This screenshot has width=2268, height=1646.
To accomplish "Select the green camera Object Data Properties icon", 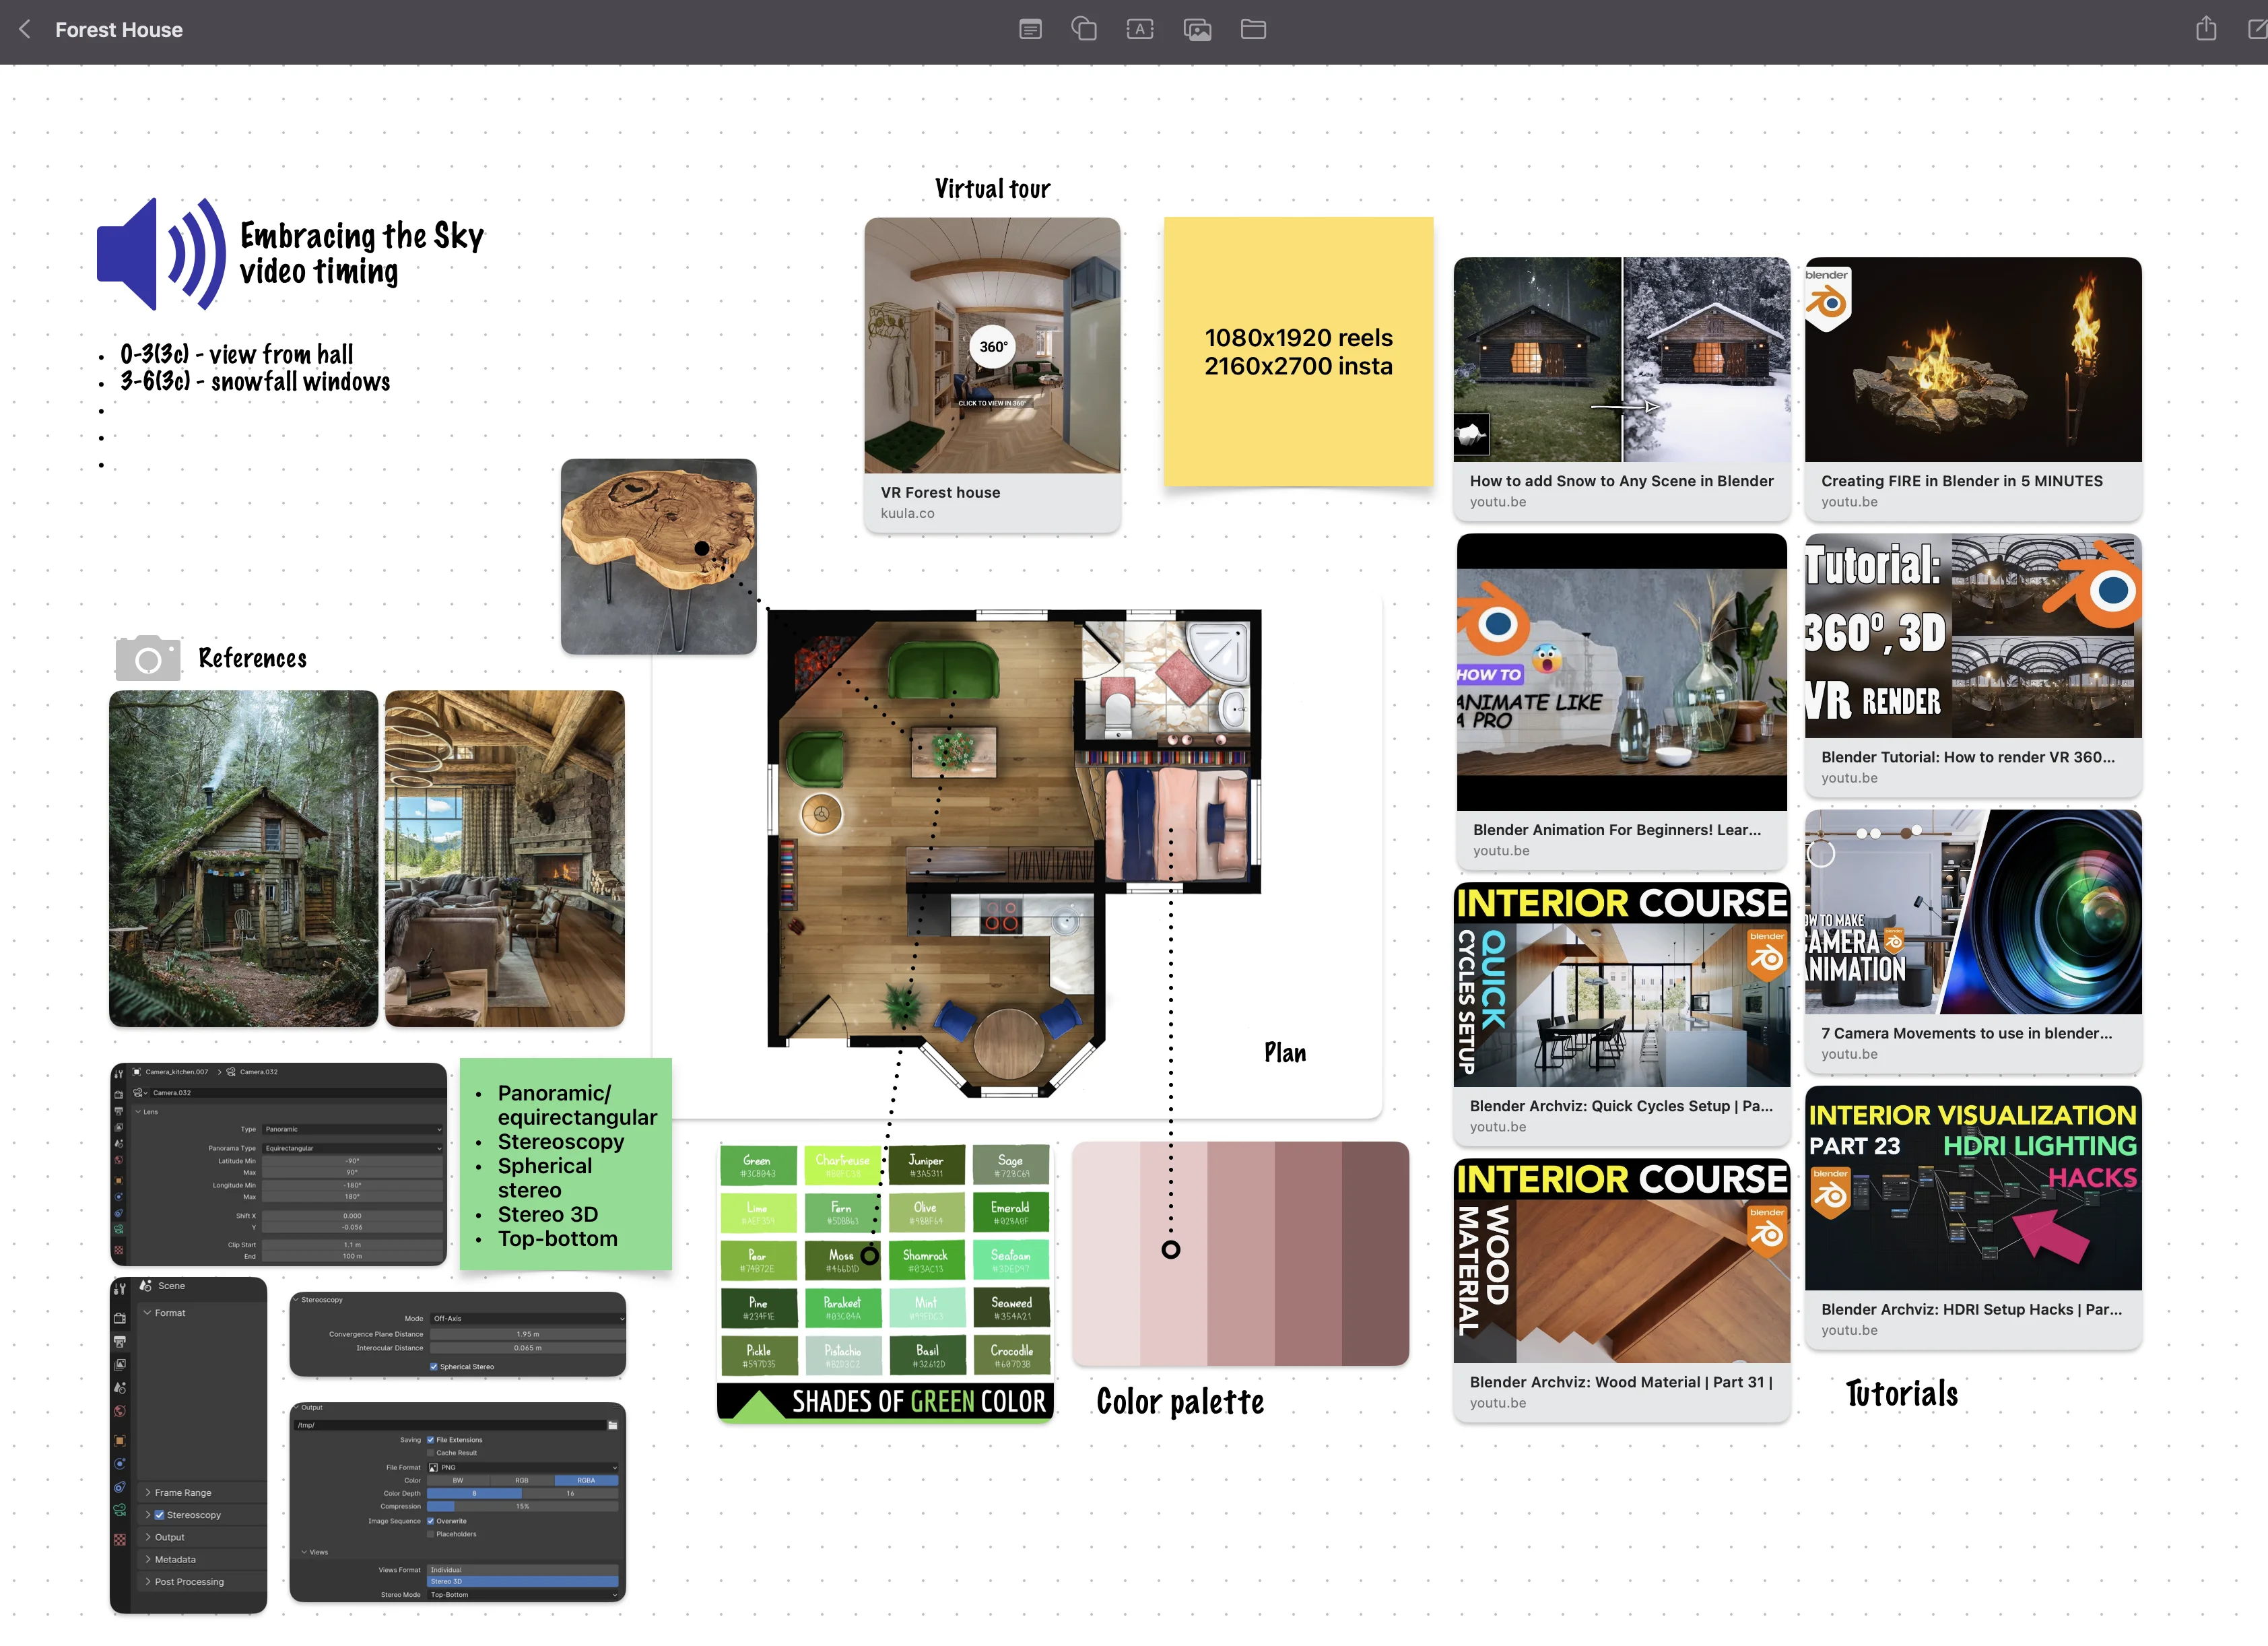I will click(120, 1509).
